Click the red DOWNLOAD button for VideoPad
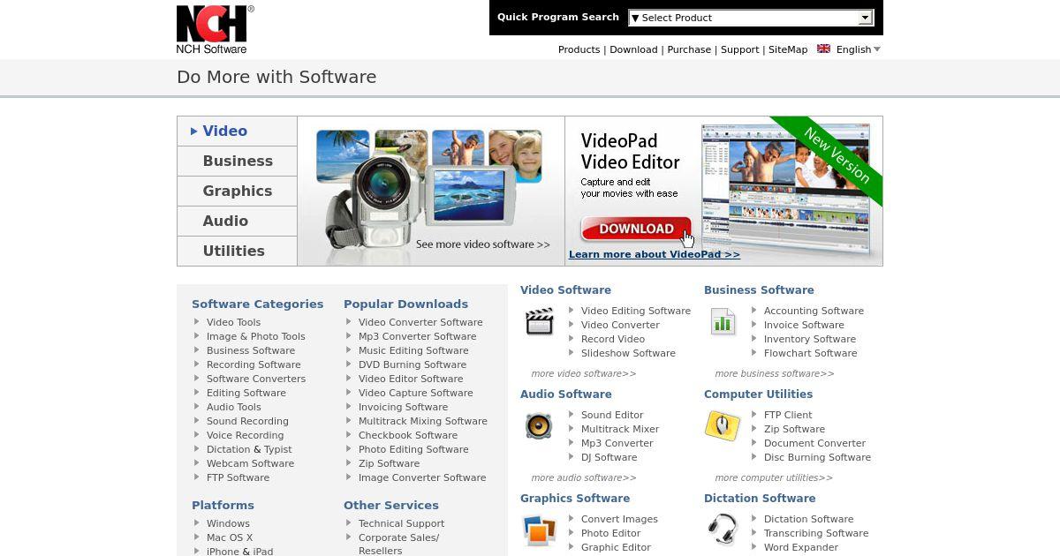The image size is (1060, 556). pos(636,229)
